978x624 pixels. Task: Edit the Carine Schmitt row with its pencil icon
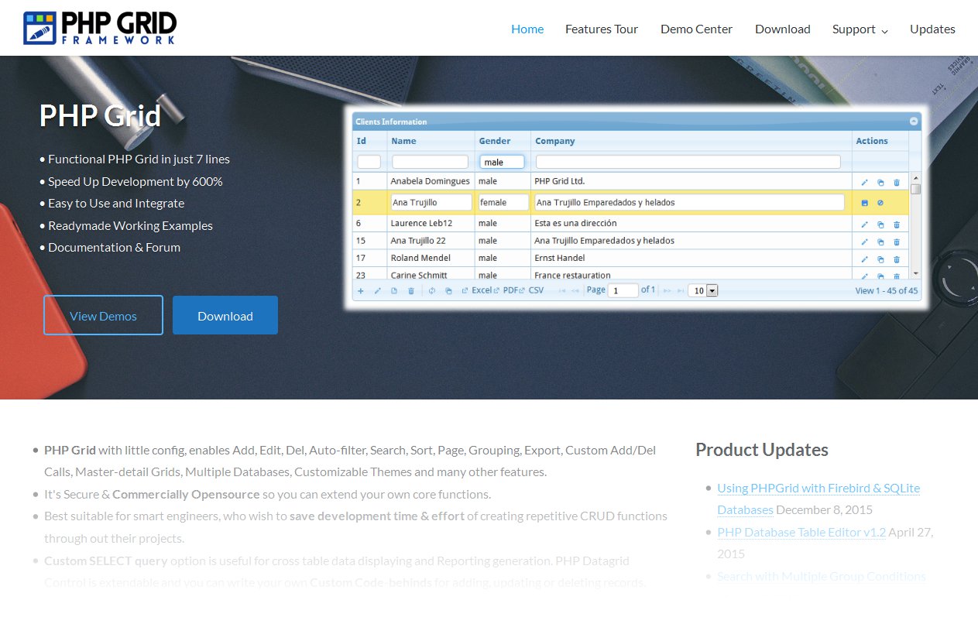pyautogui.click(x=864, y=276)
